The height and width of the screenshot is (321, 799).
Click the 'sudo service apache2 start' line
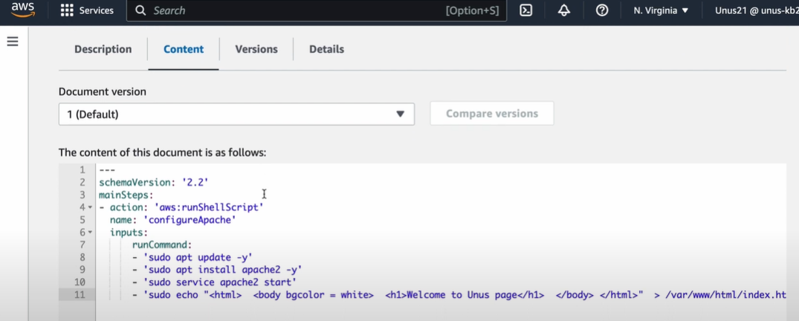[214, 282]
